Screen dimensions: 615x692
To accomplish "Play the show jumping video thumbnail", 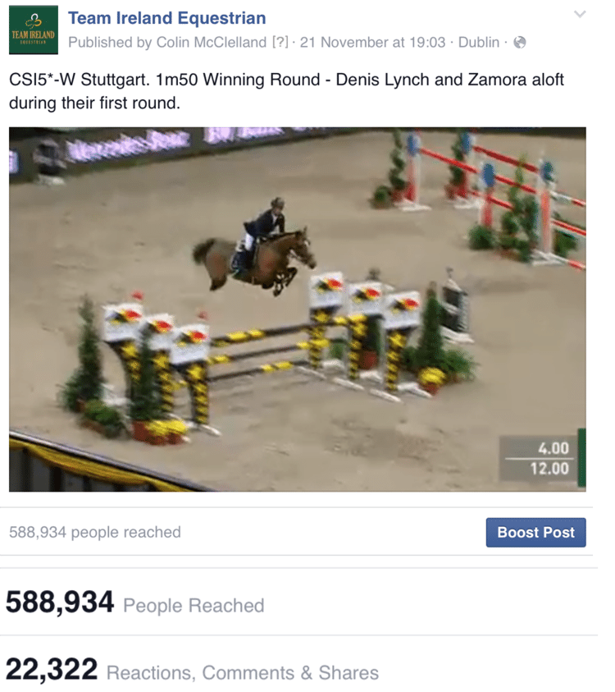I will point(298,309).
